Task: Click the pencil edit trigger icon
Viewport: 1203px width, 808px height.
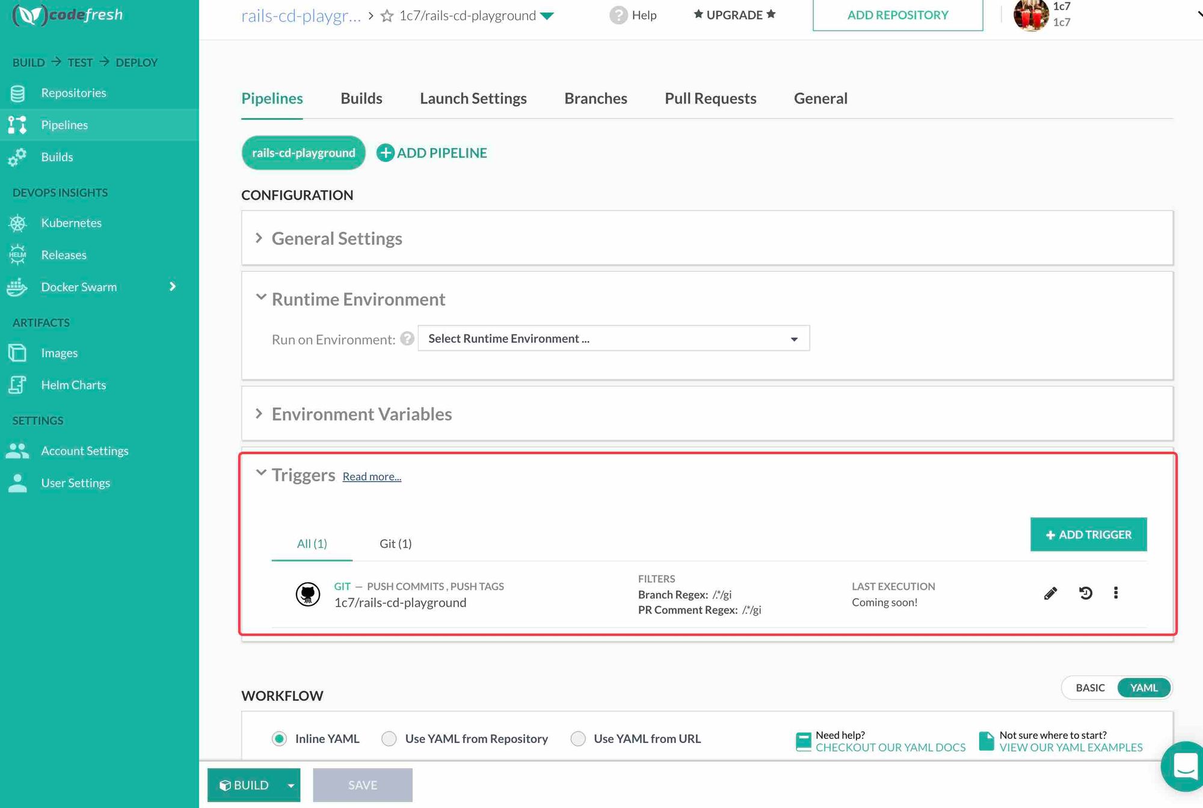Action: tap(1050, 593)
